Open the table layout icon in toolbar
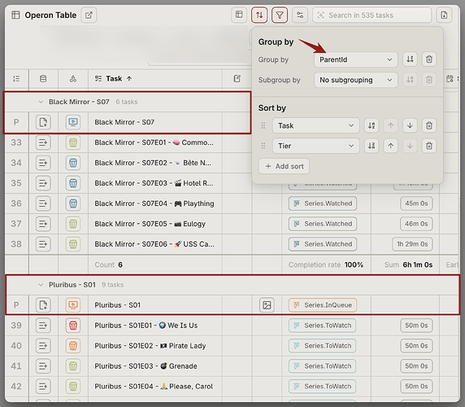465x407 pixels. click(x=239, y=15)
